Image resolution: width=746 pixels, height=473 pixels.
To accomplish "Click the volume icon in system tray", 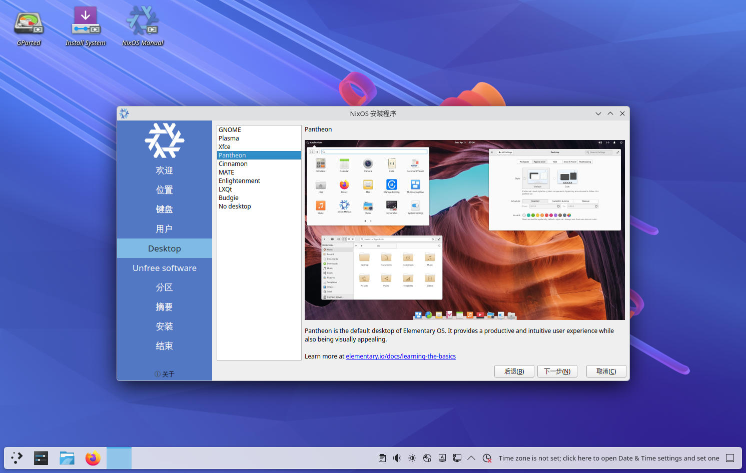I will [x=397, y=458].
